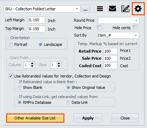Click the Price2 label

(x=125, y=58)
